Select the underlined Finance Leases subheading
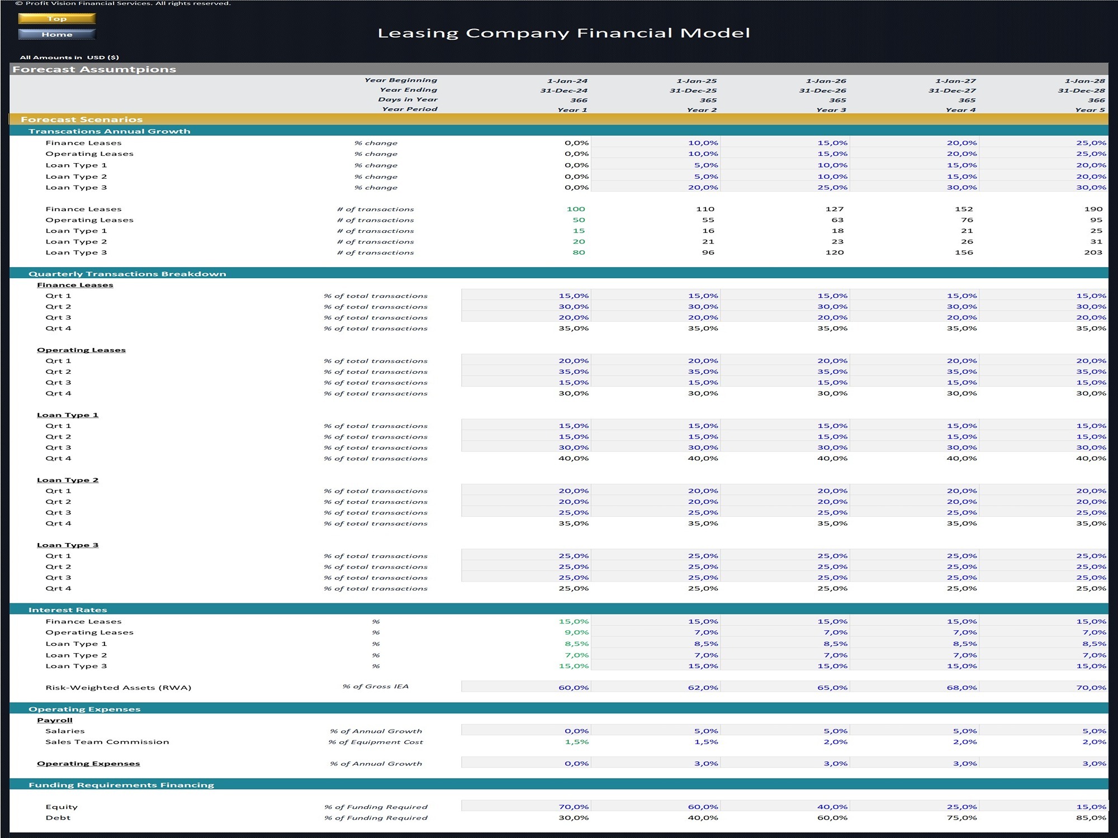The height and width of the screenshot is (838, 1118). click(75, 285)
